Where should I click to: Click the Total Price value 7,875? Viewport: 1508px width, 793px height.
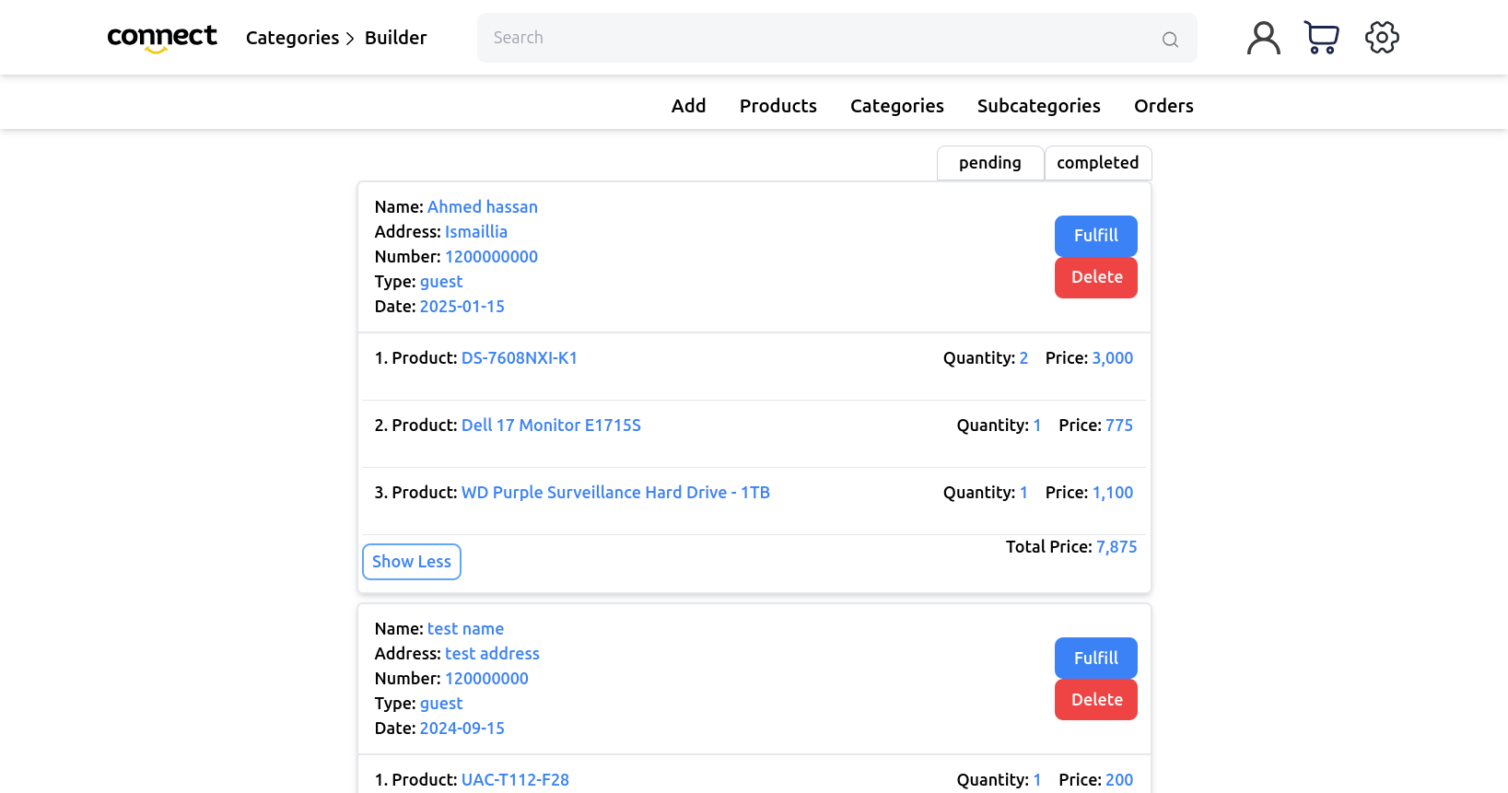point(1116,547)
